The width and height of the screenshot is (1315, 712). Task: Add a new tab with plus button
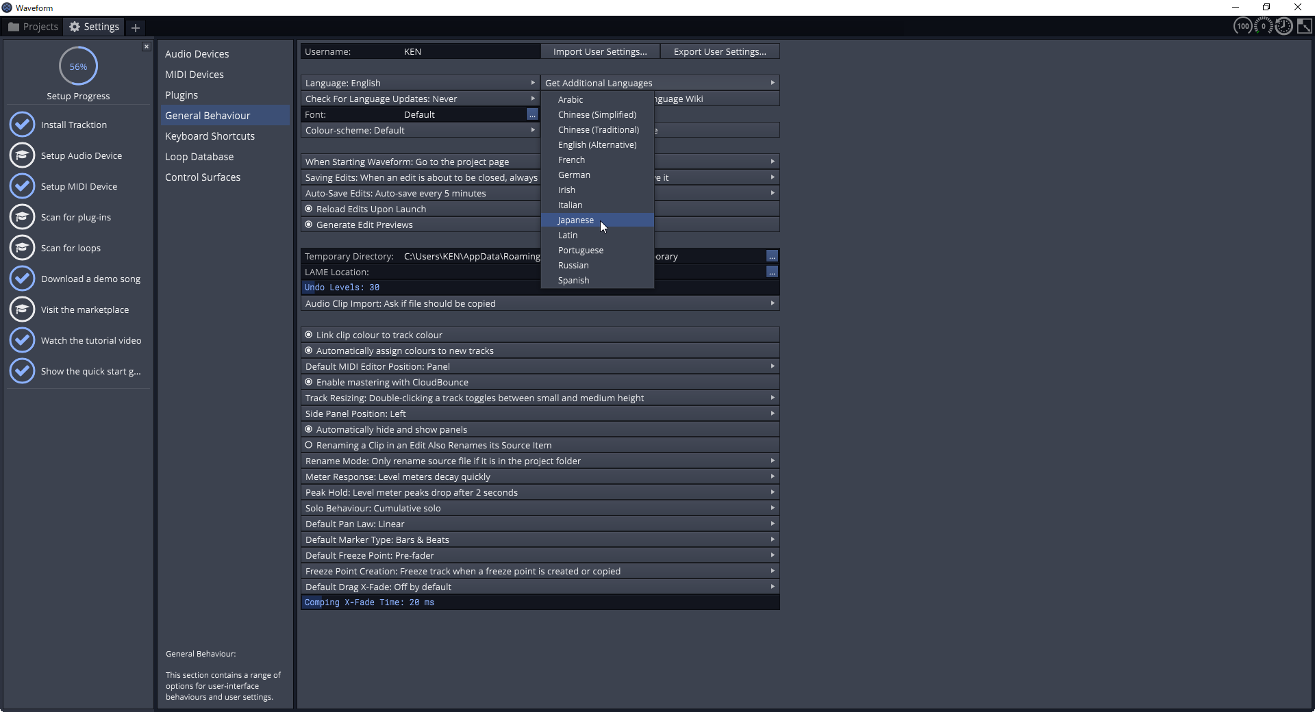click(x=136, y=27)
